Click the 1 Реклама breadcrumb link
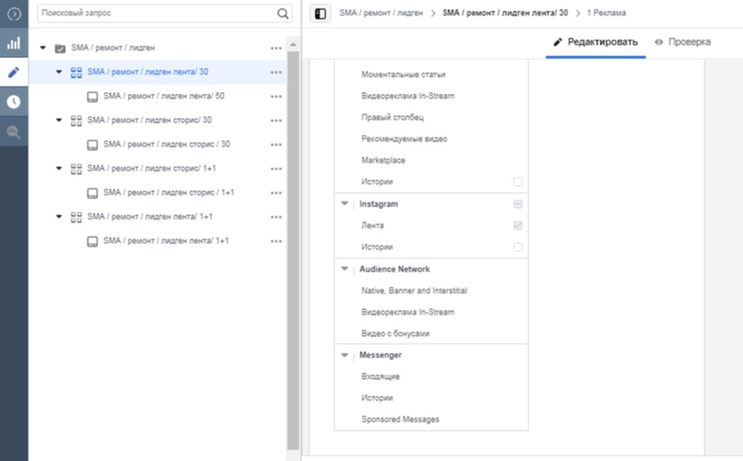This screenshot has width=743, height=461. point(608,14)
